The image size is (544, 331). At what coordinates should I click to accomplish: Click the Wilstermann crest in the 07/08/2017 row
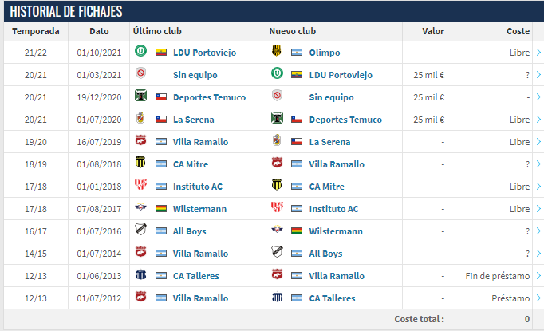[140, 207]
